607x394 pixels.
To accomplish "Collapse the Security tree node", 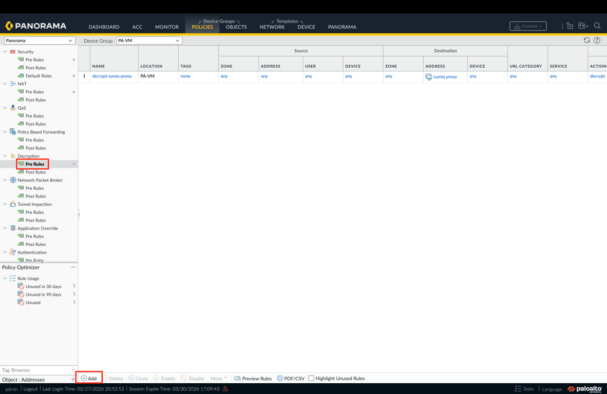I will click(5, 51).
